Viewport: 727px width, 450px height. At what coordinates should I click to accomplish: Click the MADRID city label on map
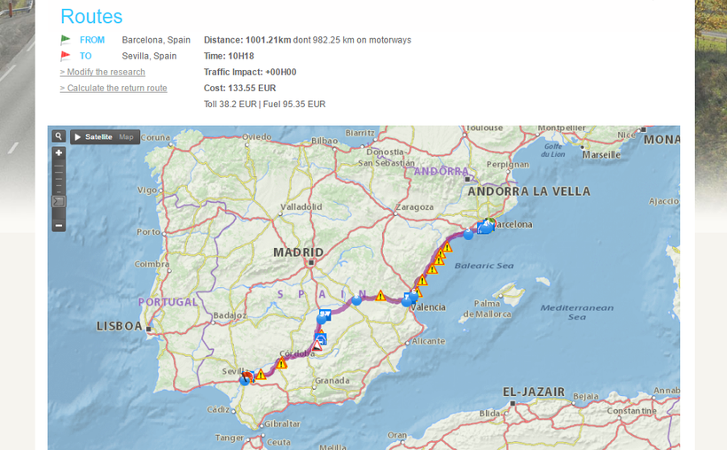(298, 252)
